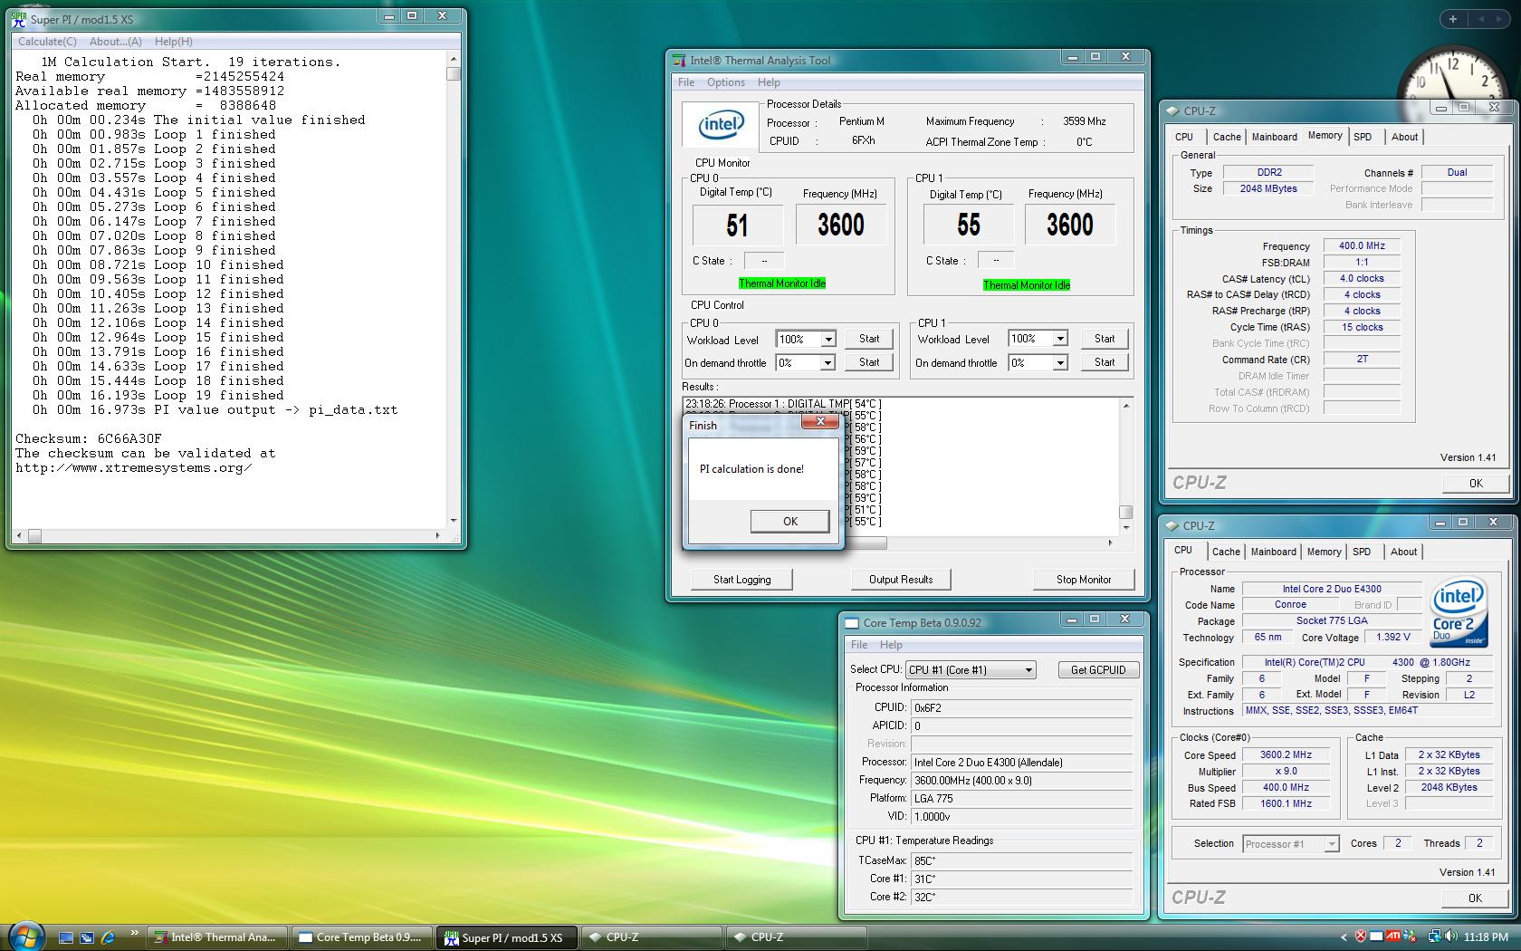Open Options menu in Thermal Analysis Tool
1521x951 pixels.
(x=726, y=82)
